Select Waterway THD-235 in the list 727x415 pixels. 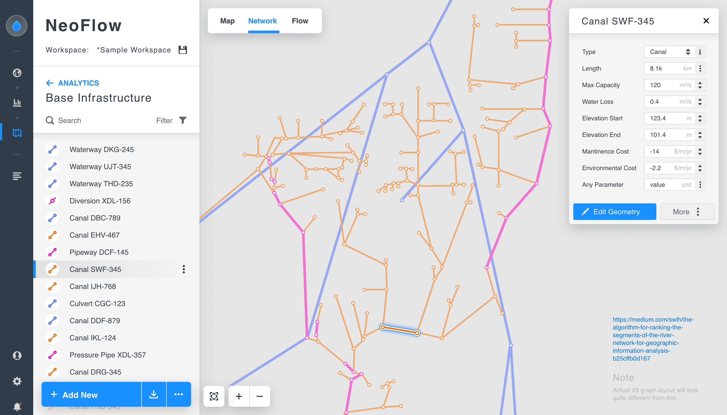[116, 184]
